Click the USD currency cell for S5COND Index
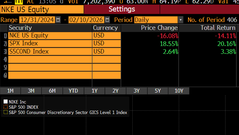The width and height of the screenshot is (239, 135). (x=106, y=51)
